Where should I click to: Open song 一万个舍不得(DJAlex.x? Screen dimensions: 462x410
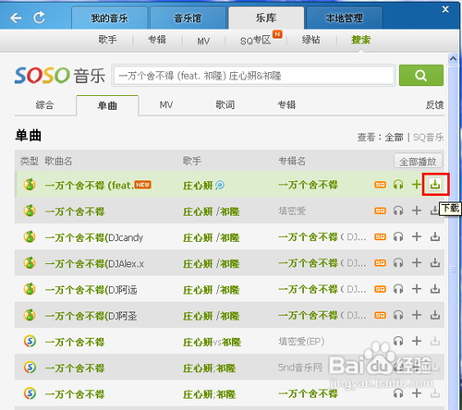tap(94, 264)
